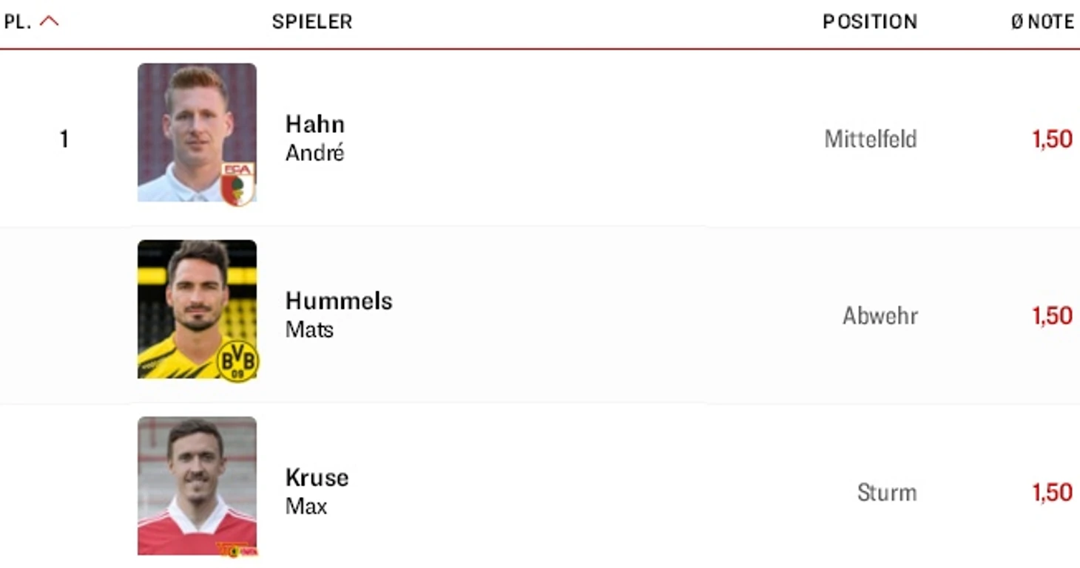Viewport: 1080px width, 568px height.
Task: Open Mats Hummels' player photo
Action: [x=197, y=309]
